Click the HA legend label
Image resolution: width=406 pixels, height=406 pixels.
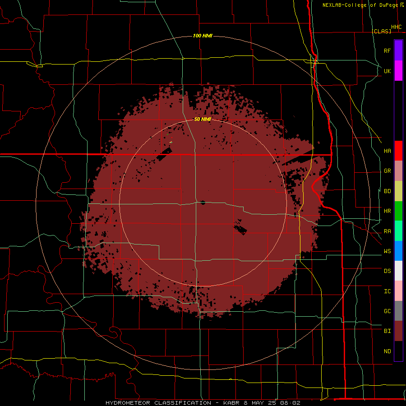(387, 151)
